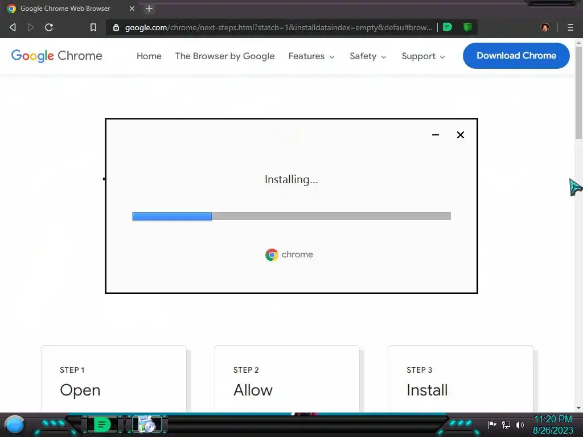Click the chrome logo in installer dialog
The height and width of the screenshot is (437, 583).
[x=289, y=254]
